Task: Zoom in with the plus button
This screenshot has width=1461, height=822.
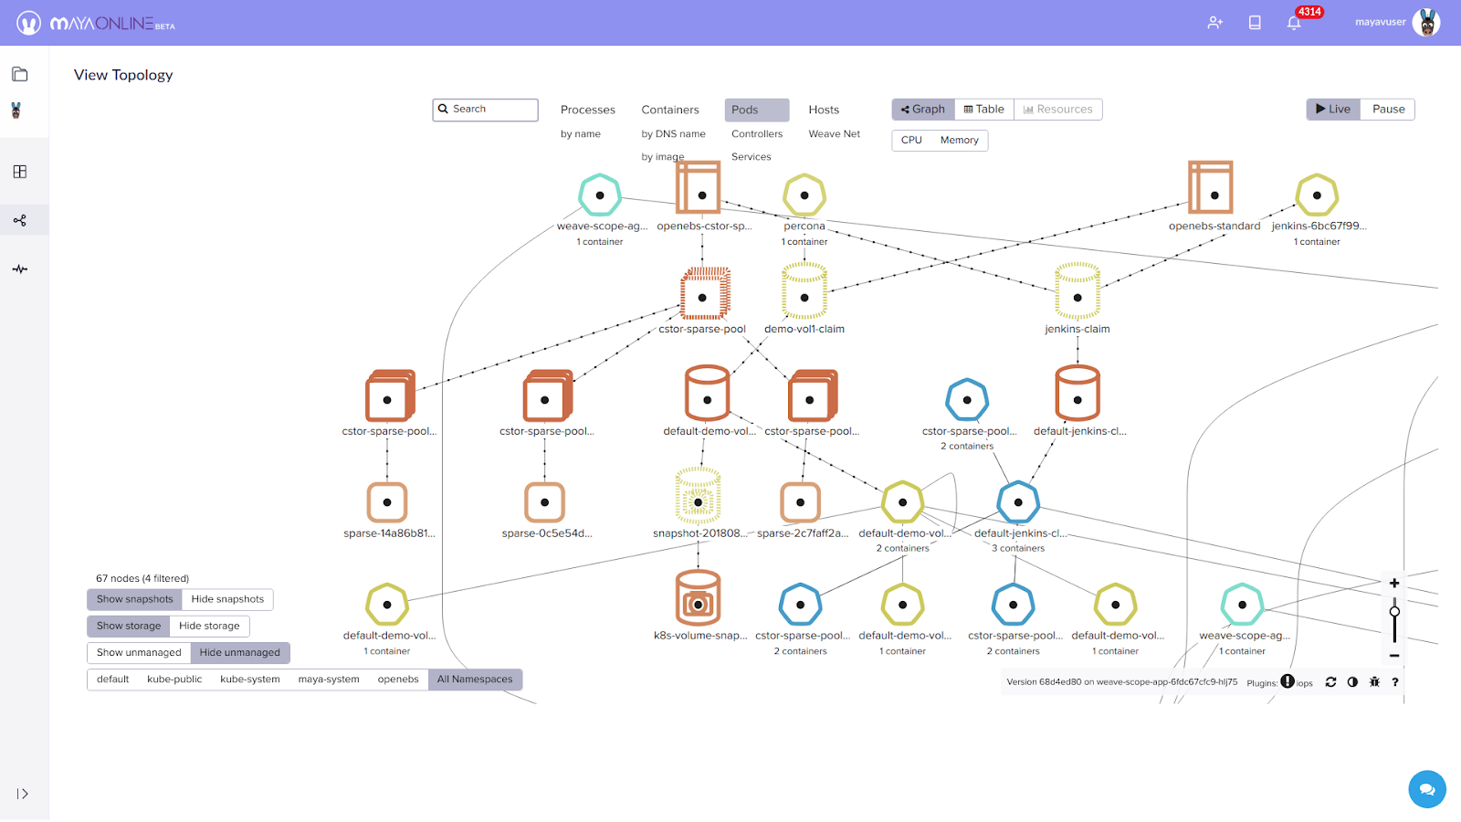Action: click(x=1394, y=583)
